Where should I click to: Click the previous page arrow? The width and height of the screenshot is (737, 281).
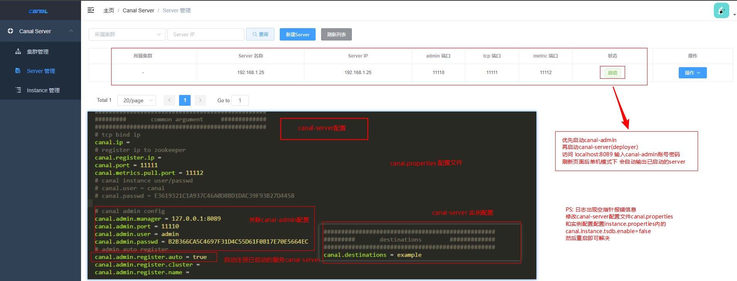[169, 100]
